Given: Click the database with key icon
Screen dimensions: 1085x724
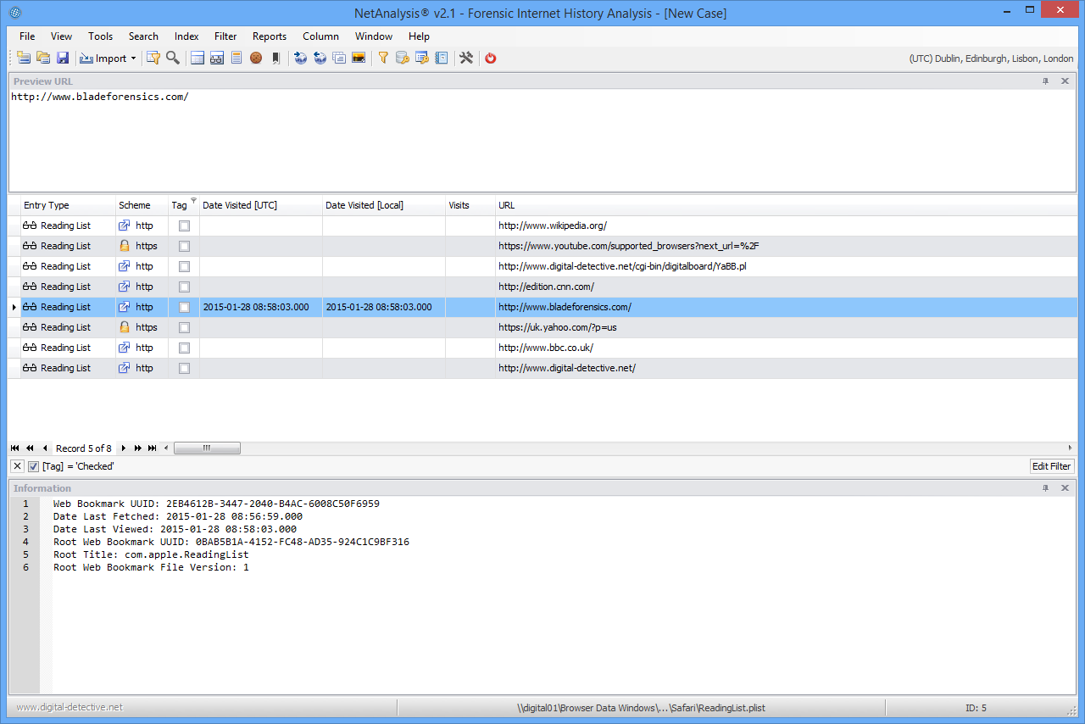Looking at the screenshot, I should (x=403, y=58).
